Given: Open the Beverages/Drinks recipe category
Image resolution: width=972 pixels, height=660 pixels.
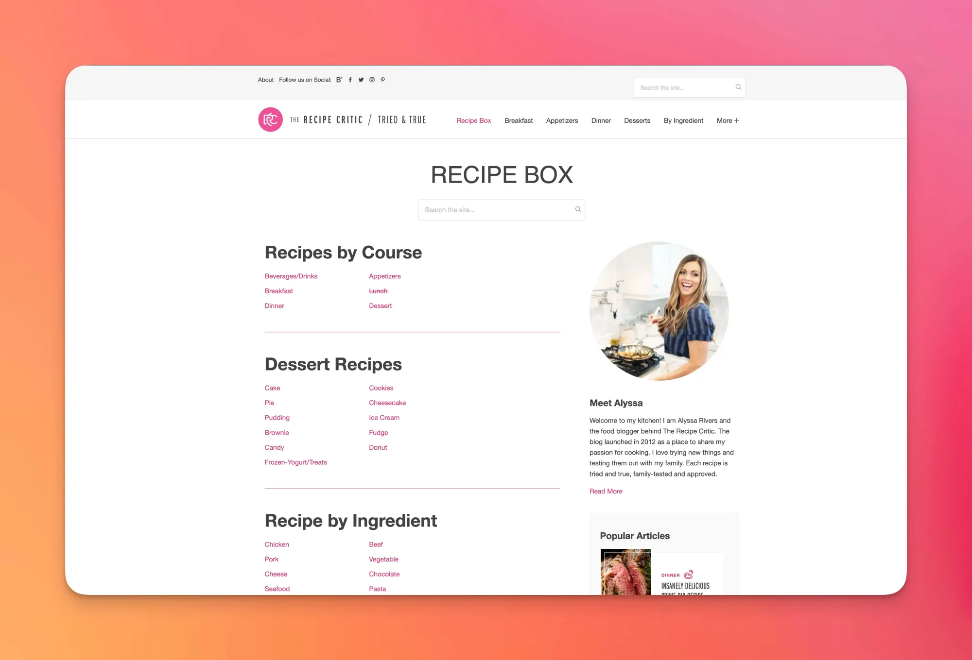Looking at the screenshot, I should click(291, 275).
